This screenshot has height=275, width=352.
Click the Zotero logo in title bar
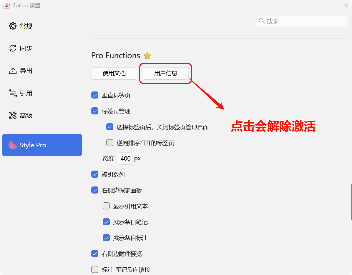[x=6, y=5]
